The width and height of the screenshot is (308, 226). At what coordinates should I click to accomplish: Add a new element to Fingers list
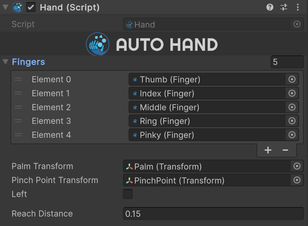pyautogui.click(x=268, y=150)
